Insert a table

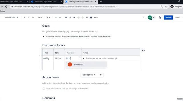[87, 17]
